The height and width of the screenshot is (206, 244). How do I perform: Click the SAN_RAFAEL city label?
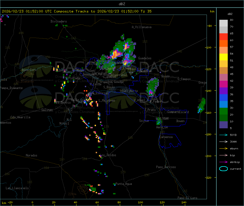(x=100, y=74)
